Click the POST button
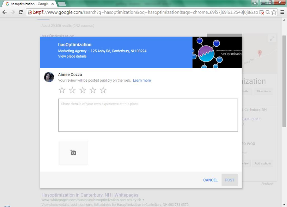Image resolution: width=287 pixels, height=207 pixels. (x=230, y=180)
